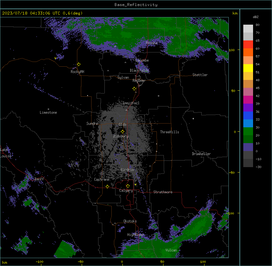Click the darkest gray -30 to -10 legend swatch
The width and height of the screenshot is (272, 266).
pos(248,163)
